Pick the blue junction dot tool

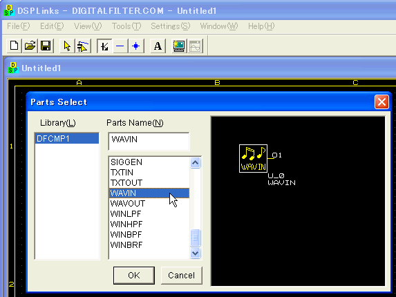pyautogui.click(x=136, y=46)
